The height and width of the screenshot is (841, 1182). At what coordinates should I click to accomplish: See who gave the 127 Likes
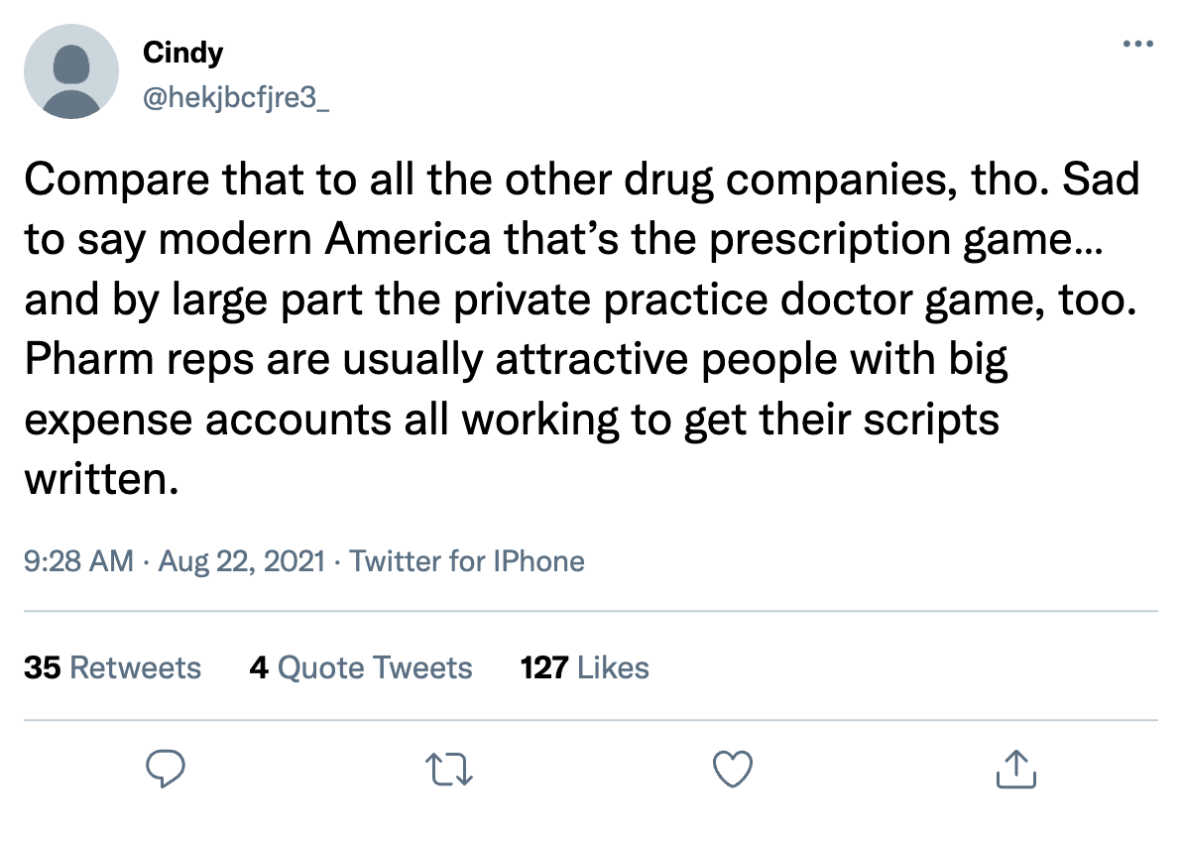tap(584, 667)
